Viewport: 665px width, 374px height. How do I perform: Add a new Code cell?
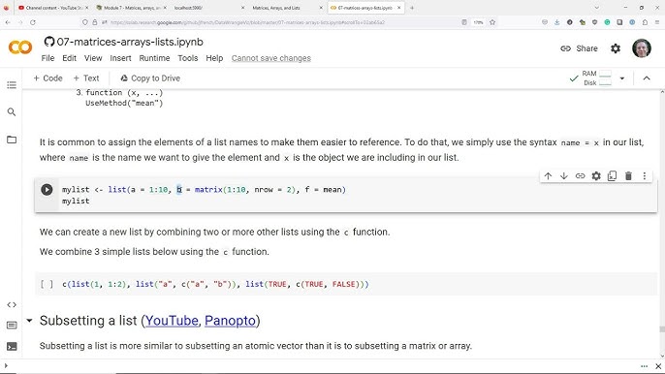[47, 78]
